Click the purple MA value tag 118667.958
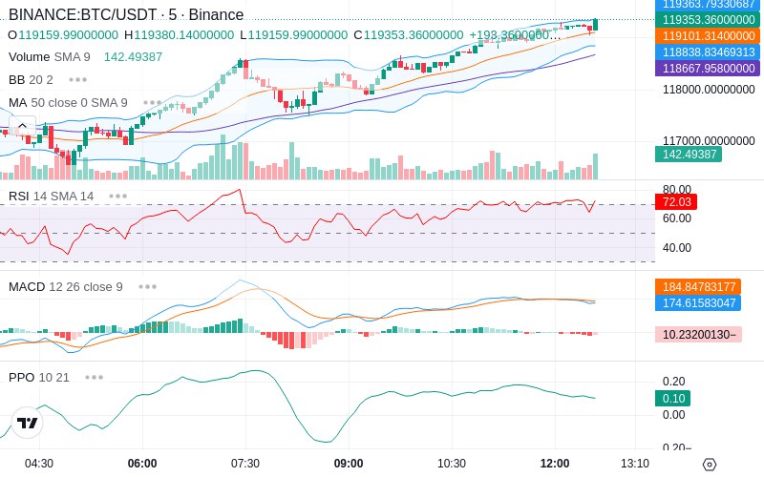764x477 pixels. coord(708,68)
